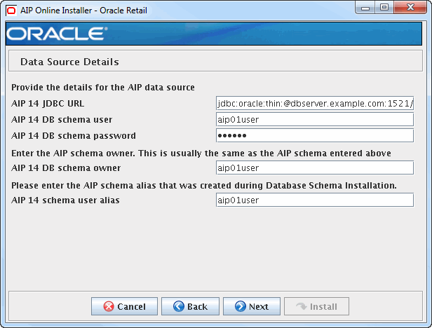Click the 'AIP 14 DB schema password' label
Screen dimensions: 432x328
point(74,135)
